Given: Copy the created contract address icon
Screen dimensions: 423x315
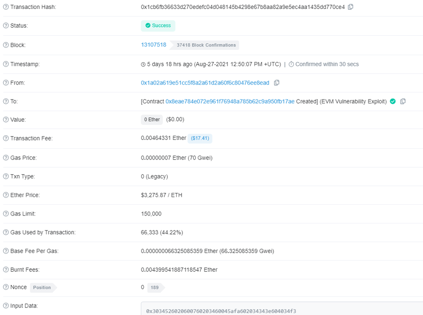Looking at the screenshot, I should 403,101.
